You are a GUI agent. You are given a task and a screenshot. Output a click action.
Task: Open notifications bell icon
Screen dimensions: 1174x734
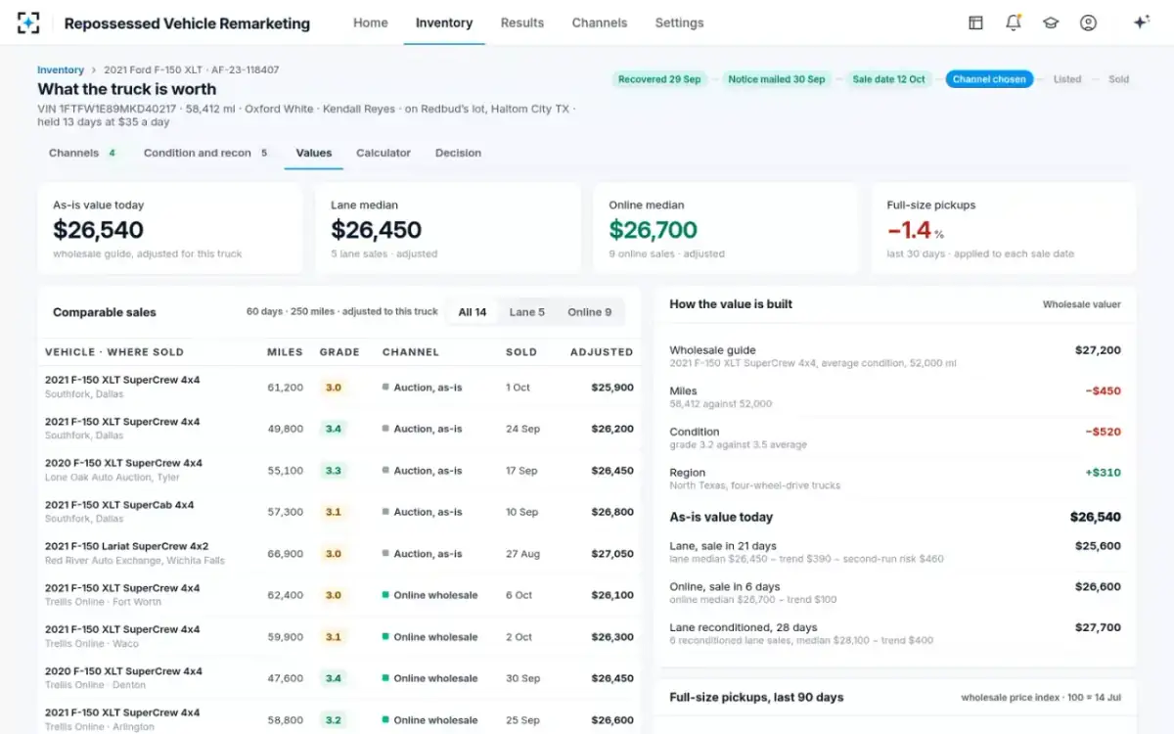tap(1014, 23)
